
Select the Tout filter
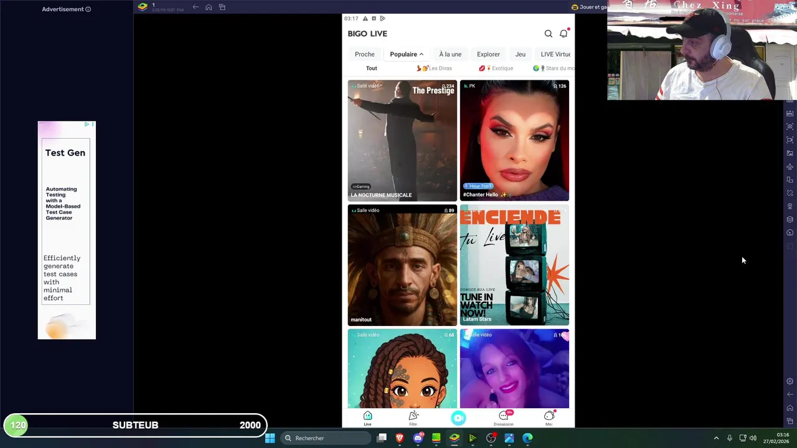pyautogui.click(x=371, y=68)
